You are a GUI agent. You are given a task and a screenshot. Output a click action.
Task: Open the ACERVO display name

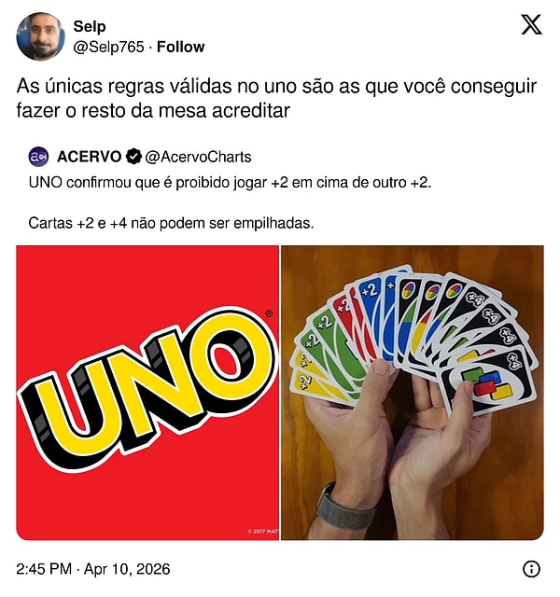point(90,157)
